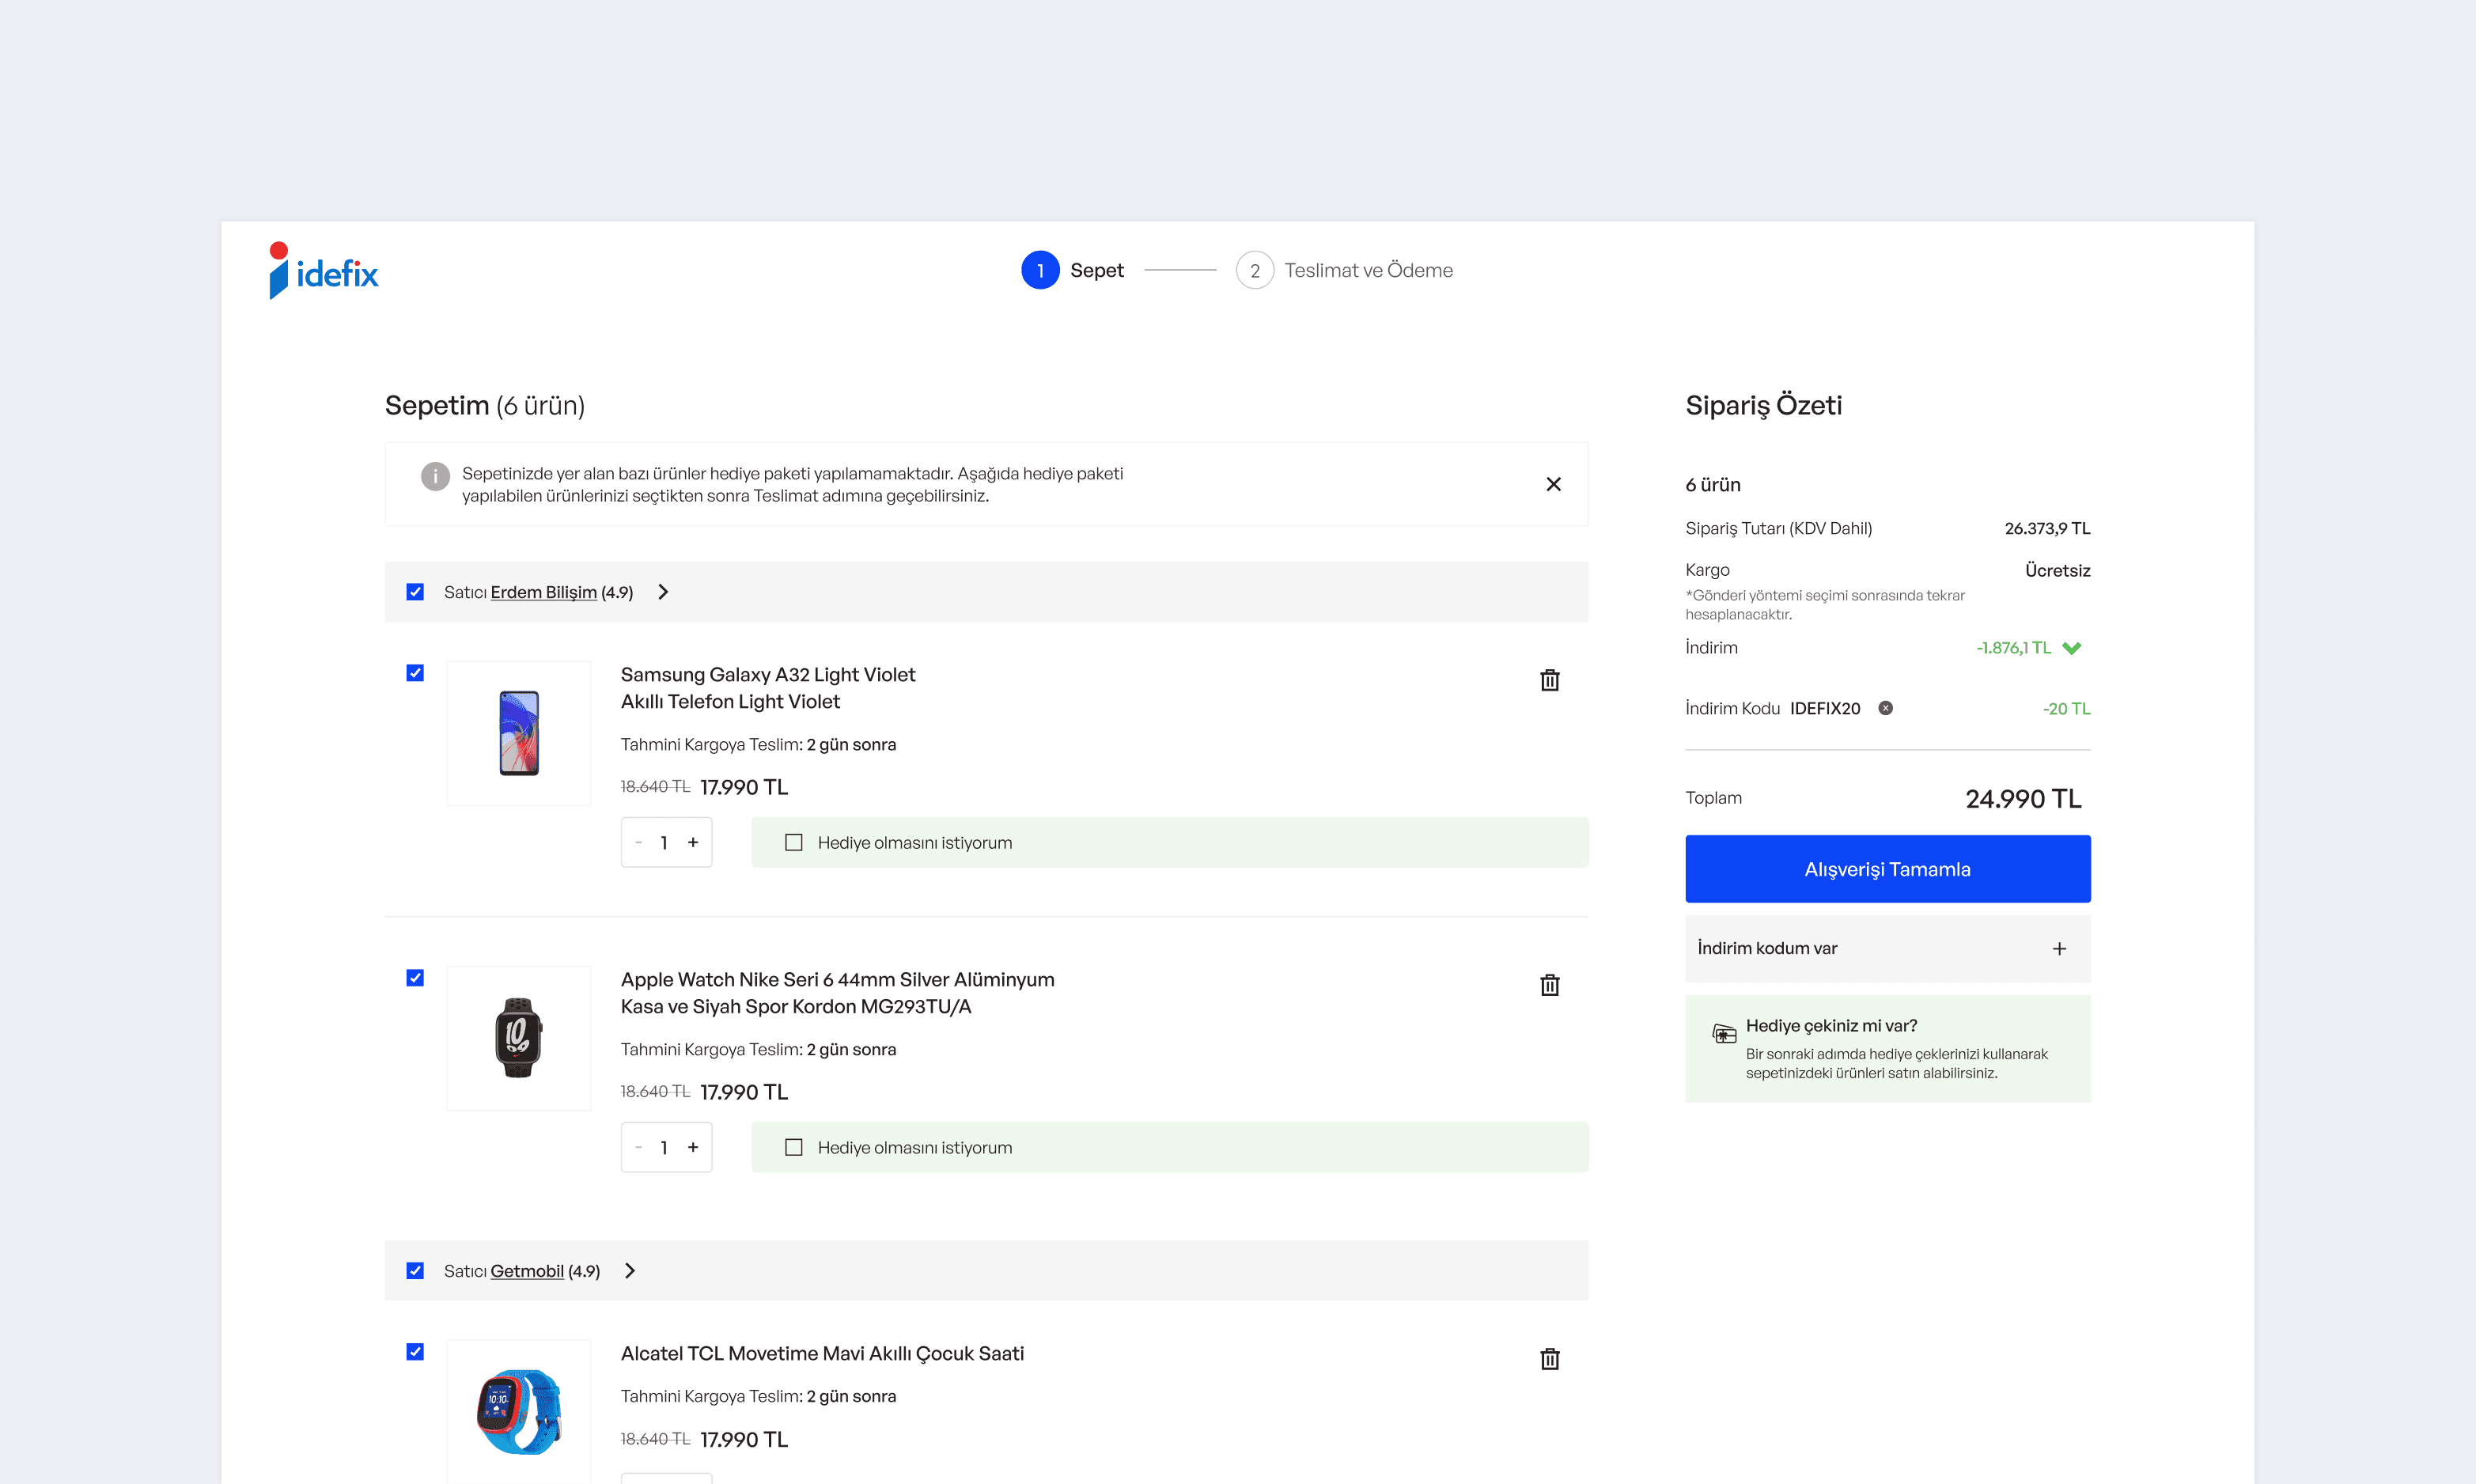Dismiss the gift package info notice
Screen dimensions: 2476x1484
(1553, 484)
